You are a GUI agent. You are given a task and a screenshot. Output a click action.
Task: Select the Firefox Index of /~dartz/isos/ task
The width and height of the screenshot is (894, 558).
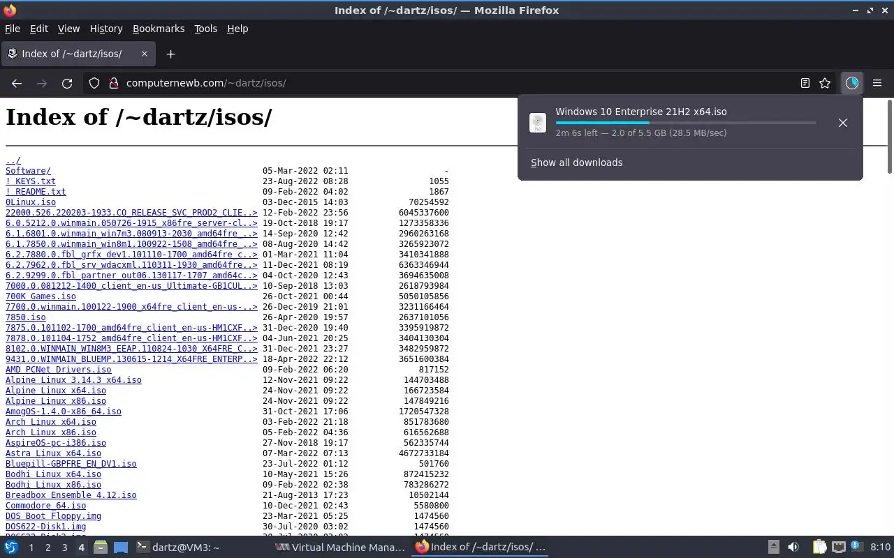tap(481, 548)
